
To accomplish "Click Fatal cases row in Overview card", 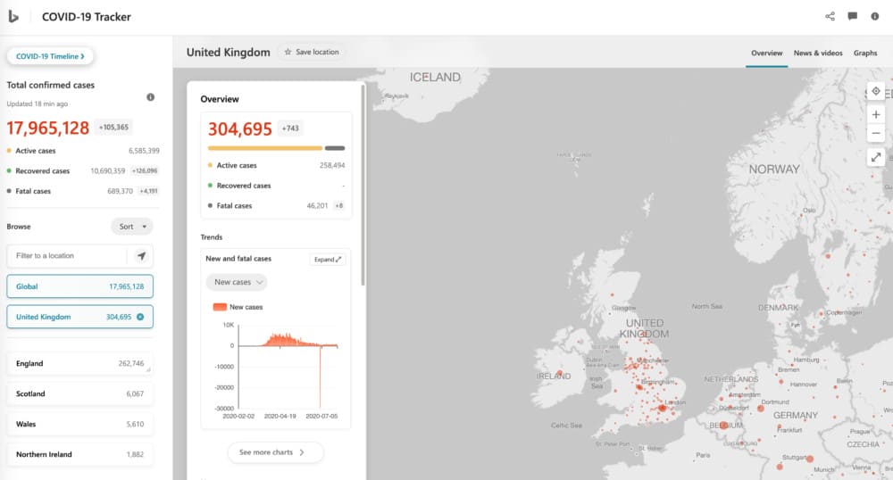I will pos(276,206).
